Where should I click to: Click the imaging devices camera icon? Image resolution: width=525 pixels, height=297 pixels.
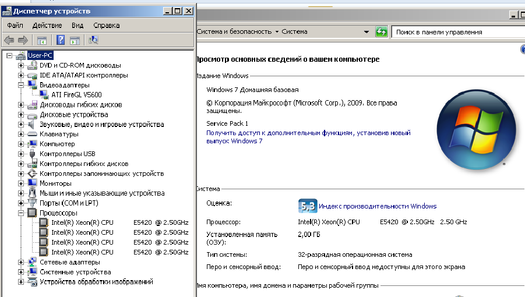click(32, 282)
